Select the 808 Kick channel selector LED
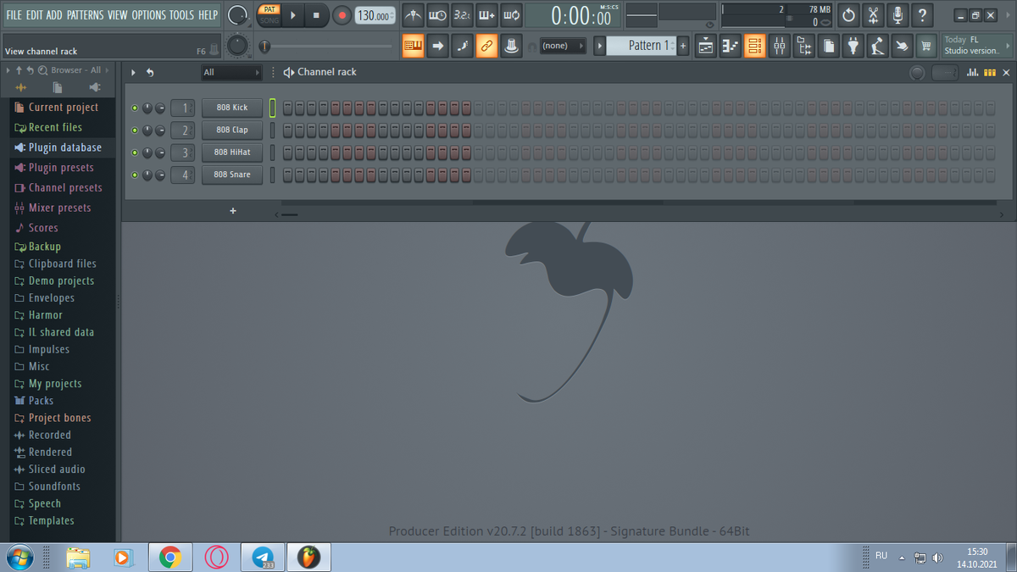Screen dimensions: 1017x572 (273, 108)
